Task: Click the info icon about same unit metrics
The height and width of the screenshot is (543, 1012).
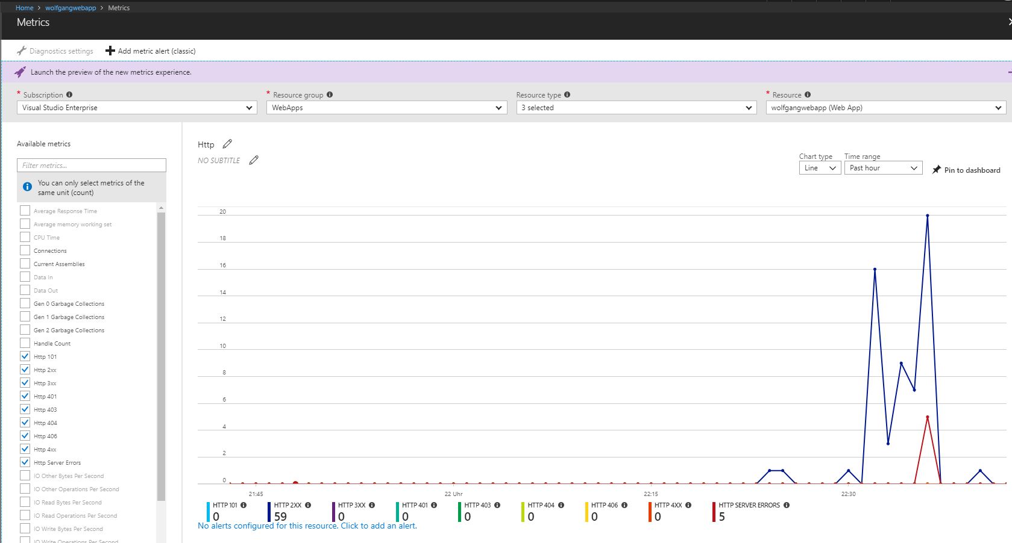Action: point(27,187)
